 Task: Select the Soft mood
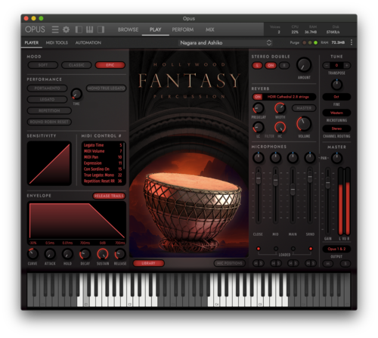(x=43, y=65)
